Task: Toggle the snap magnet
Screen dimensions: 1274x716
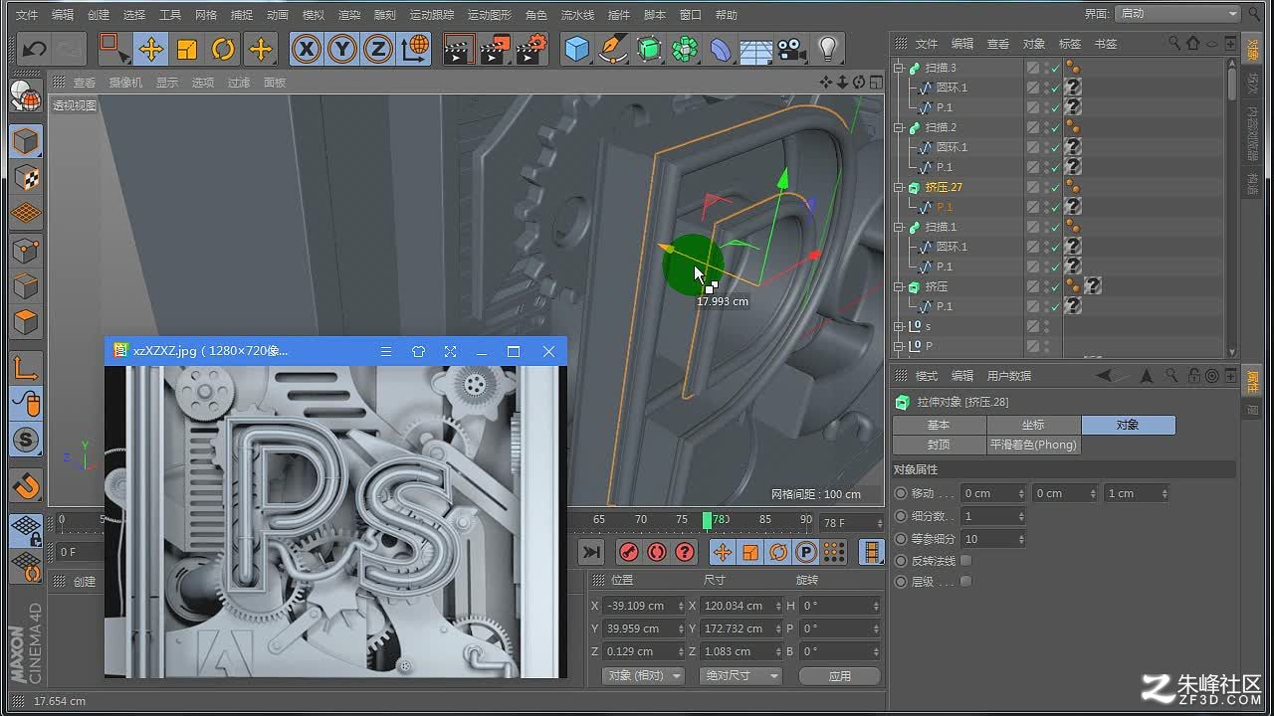Action: click(26, 484)
